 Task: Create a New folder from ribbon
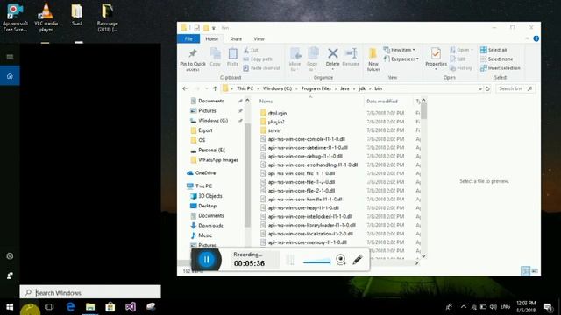[373, 59]
